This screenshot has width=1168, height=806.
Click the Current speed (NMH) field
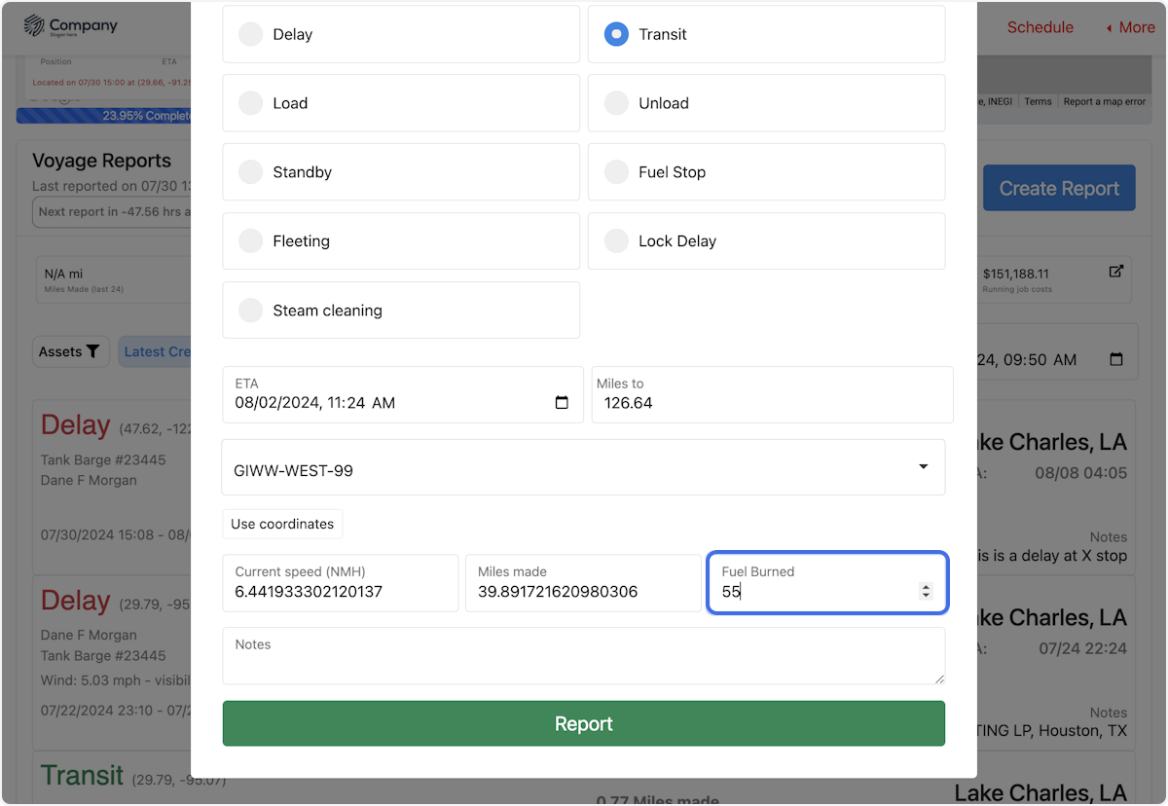click(340, 591)
